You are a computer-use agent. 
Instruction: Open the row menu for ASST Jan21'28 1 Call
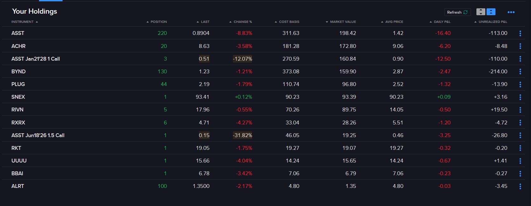[520, 59]
